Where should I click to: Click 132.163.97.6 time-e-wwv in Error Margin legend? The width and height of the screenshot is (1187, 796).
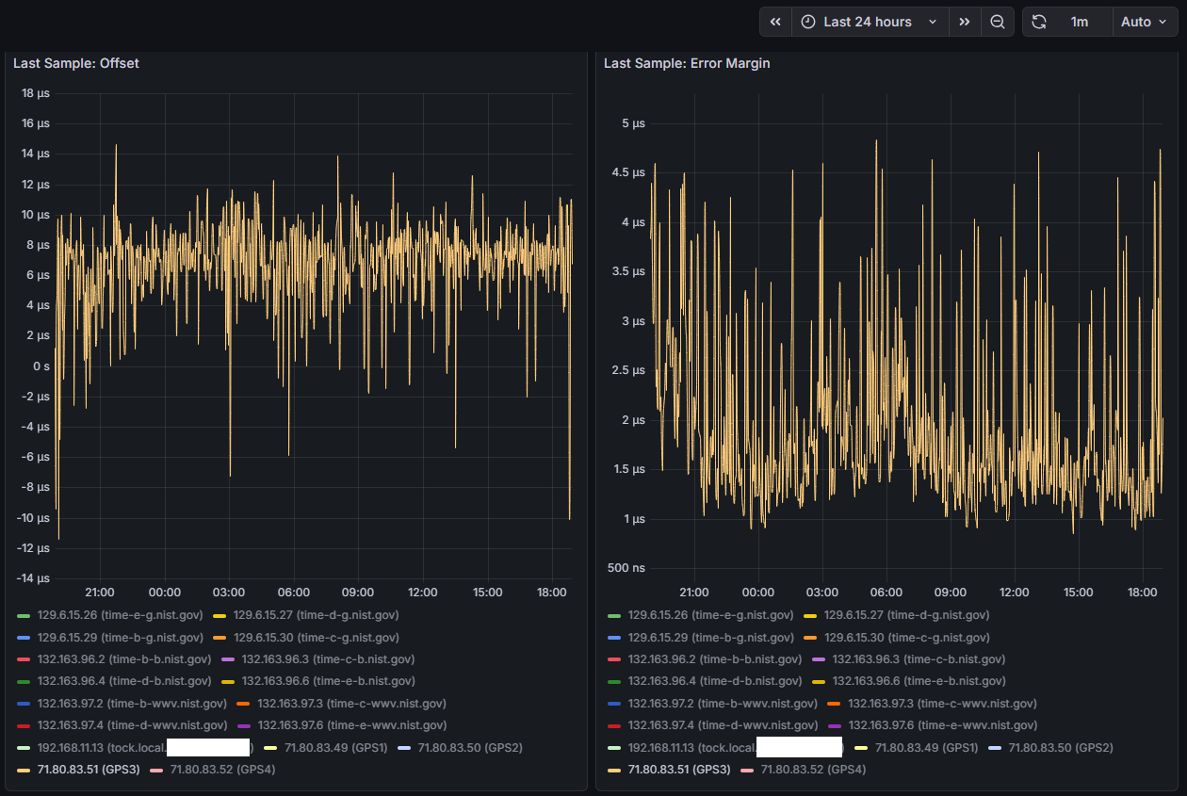point(942,725)
